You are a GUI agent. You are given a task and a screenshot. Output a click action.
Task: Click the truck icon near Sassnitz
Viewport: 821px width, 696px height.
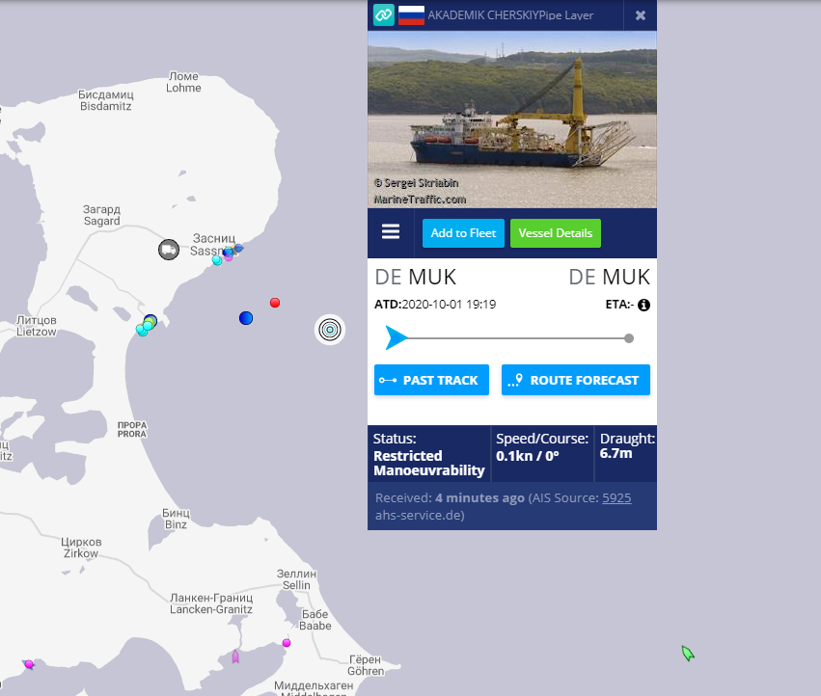click(x=169, y=250)
